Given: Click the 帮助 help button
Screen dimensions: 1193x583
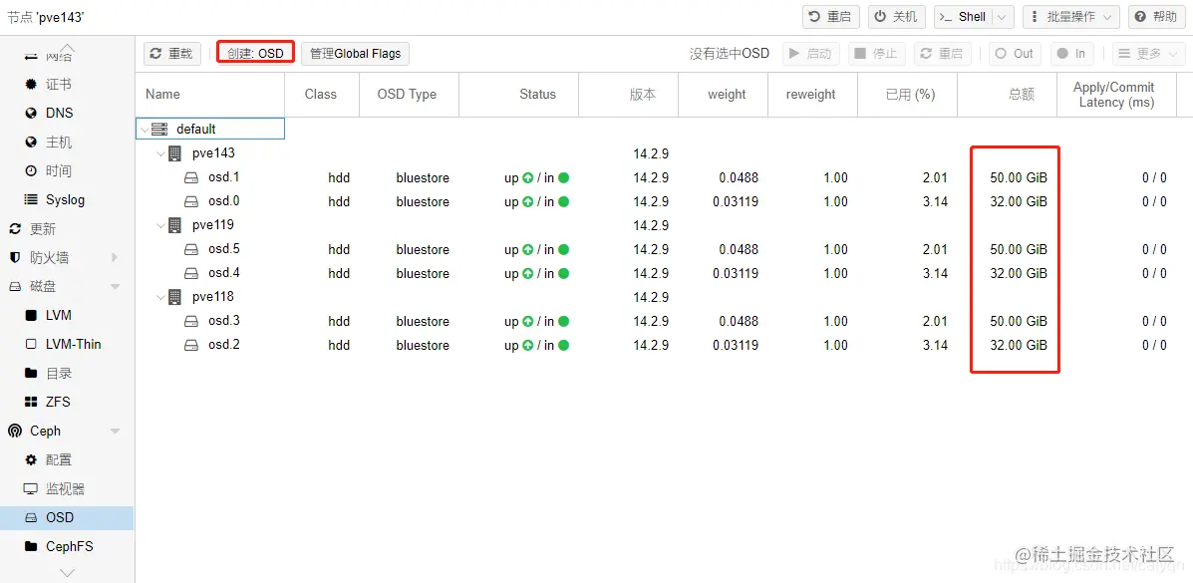Looking at the screenshot, I should (x=1157, y=17).
